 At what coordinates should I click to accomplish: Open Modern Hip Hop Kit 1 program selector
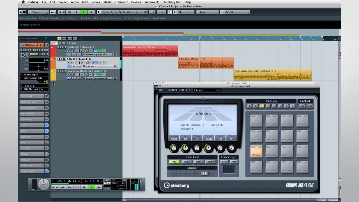point(97,54)
